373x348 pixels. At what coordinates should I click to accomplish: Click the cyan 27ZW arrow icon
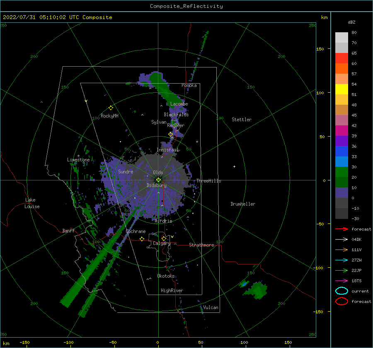point(342,260)
